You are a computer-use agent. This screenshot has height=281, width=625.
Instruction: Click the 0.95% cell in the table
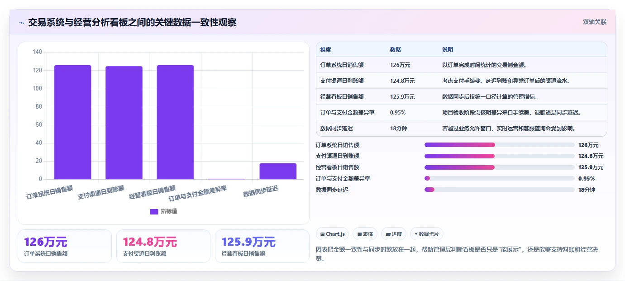click(398, 113)
